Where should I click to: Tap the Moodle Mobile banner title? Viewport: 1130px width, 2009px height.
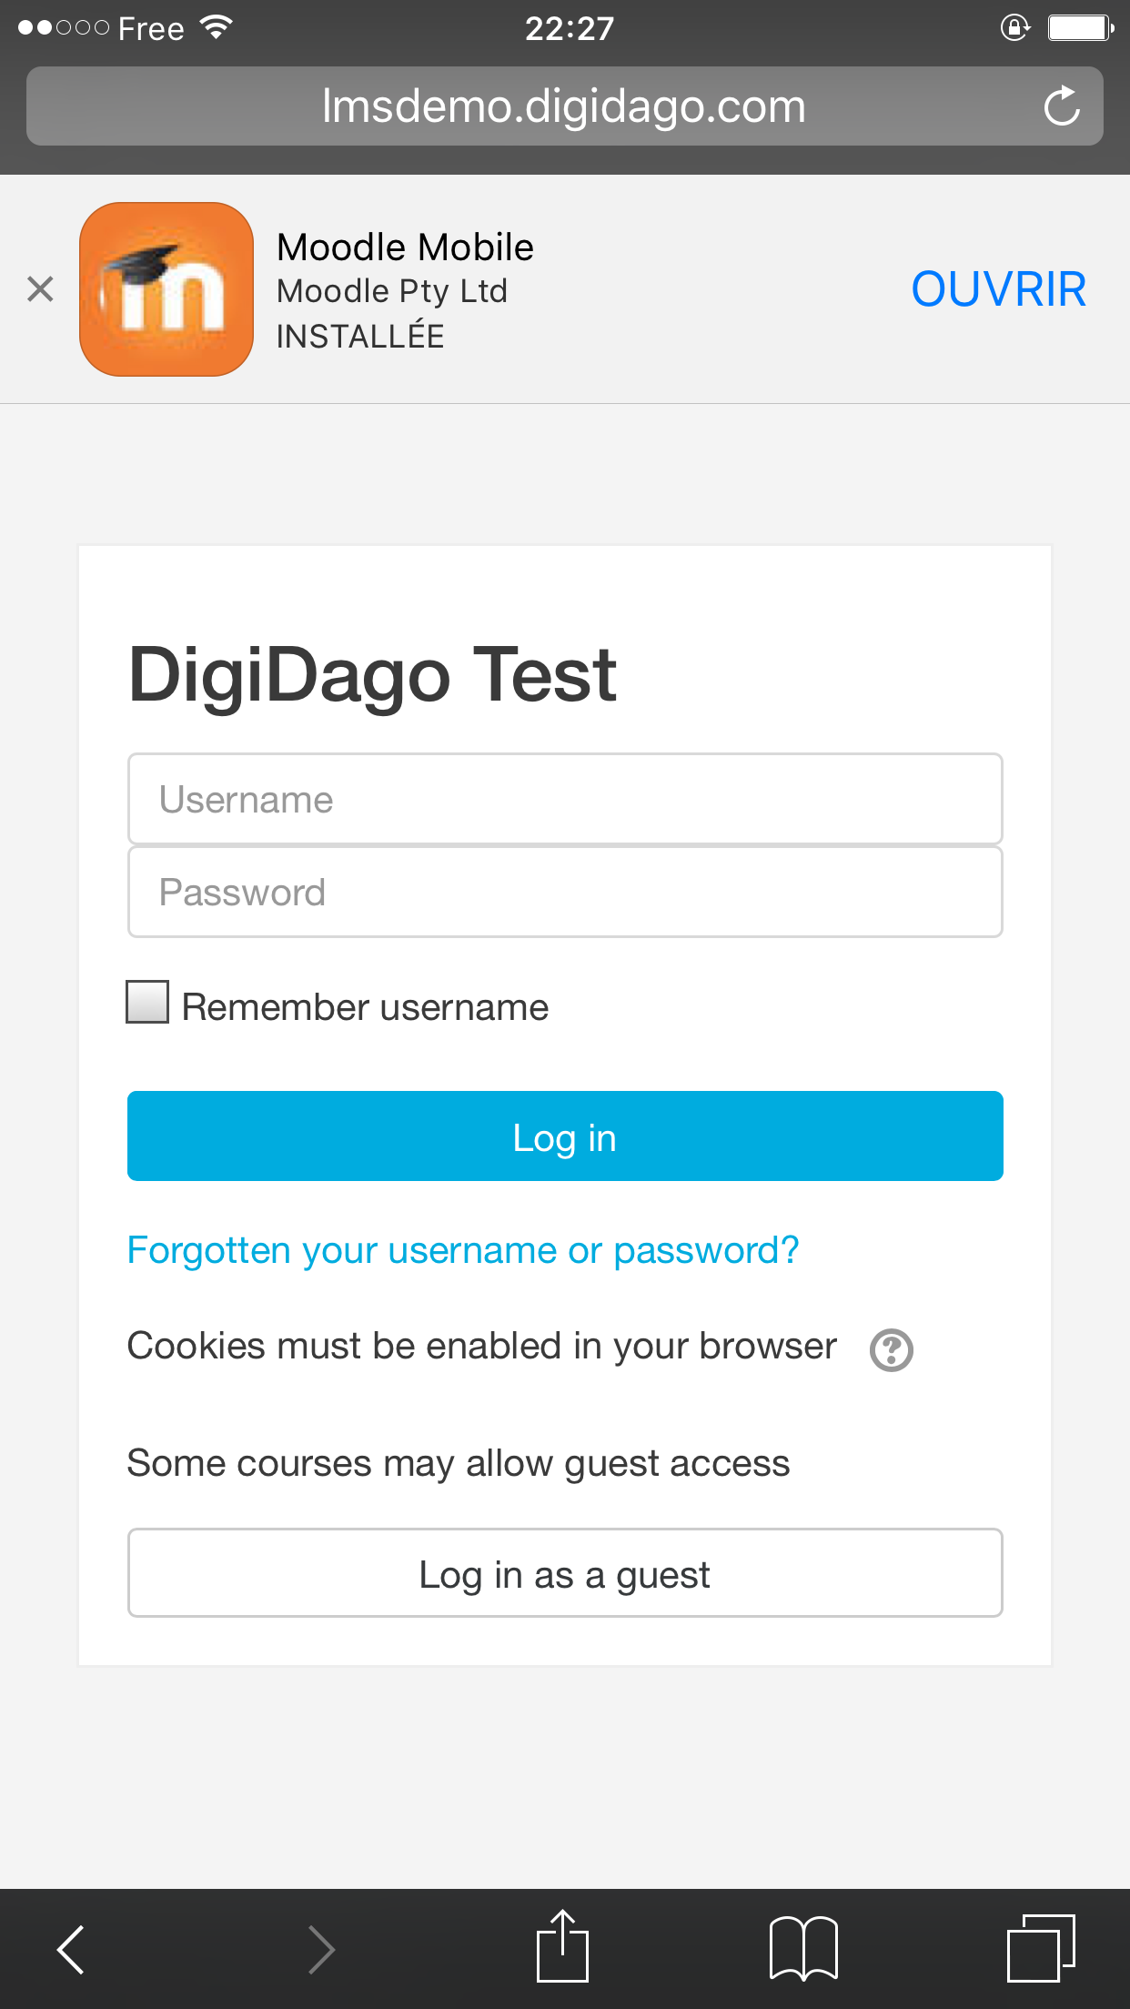point(405,247)
